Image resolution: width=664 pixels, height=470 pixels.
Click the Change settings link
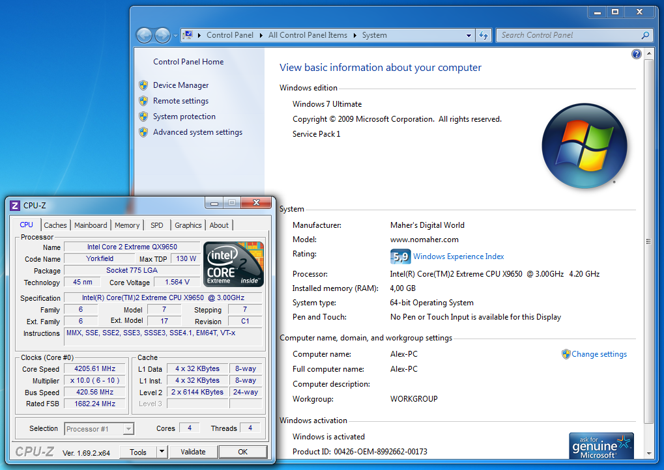coord(599,354)
